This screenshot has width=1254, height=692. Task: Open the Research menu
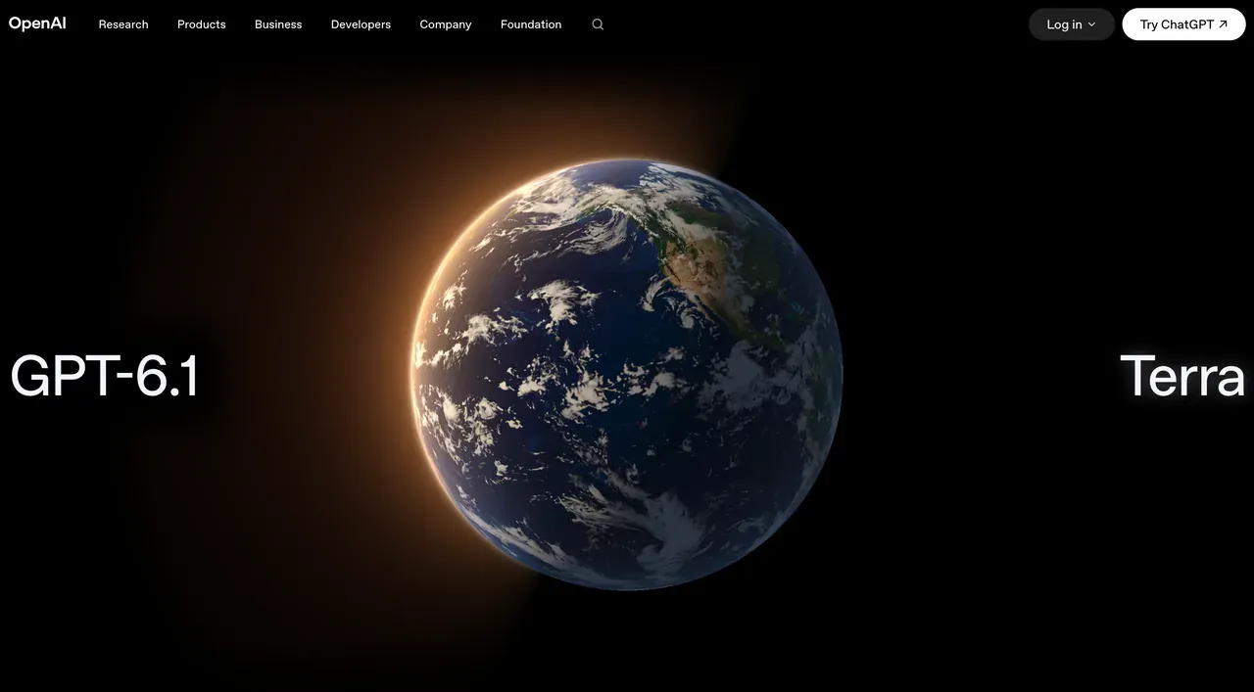[123, 24]
